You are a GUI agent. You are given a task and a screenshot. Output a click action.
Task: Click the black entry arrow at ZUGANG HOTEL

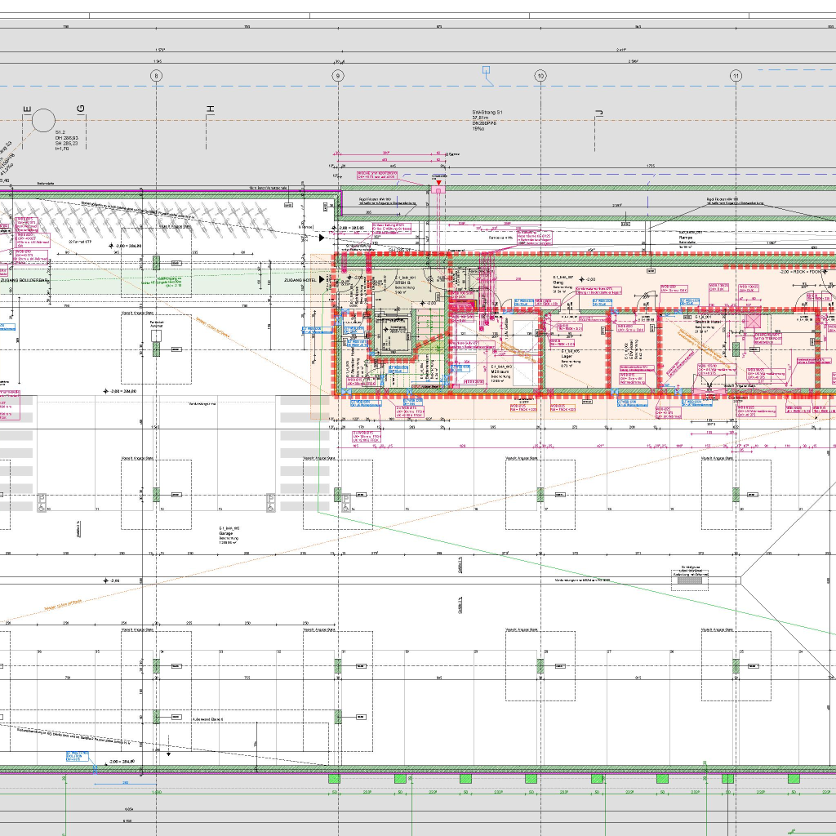(x=322, y=280)
